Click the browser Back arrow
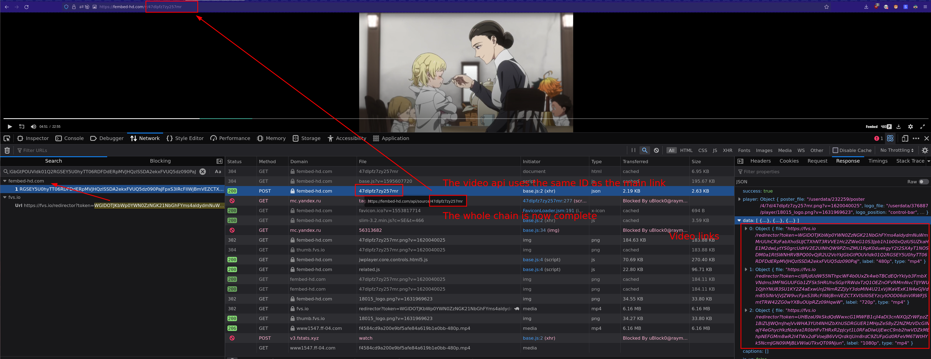The width and height of the screenshot is (931, 359). [x=7, y=7]
